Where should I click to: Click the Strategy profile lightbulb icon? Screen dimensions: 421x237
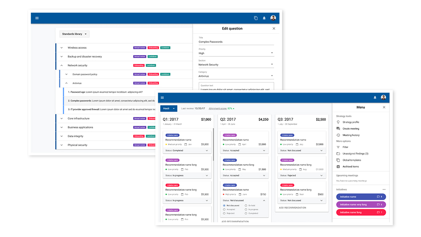(338, 122)
